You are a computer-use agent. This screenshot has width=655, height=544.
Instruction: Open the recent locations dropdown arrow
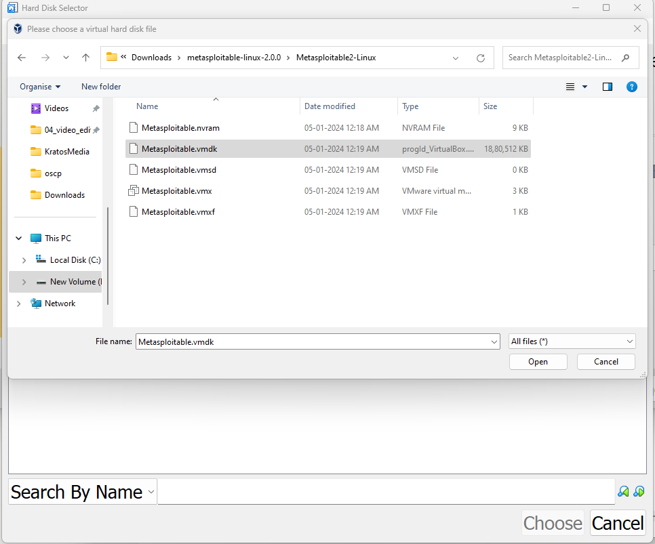66,58
